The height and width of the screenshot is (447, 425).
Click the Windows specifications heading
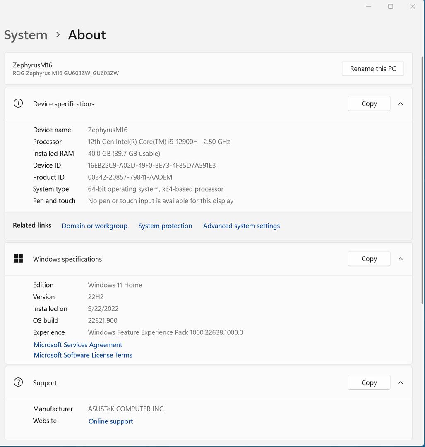point(67,259)
